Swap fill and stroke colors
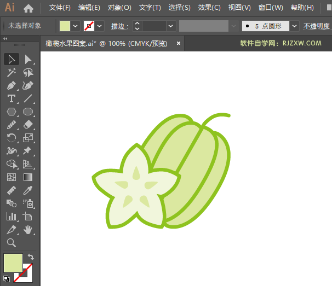The image size is (332, 286). 31,257
